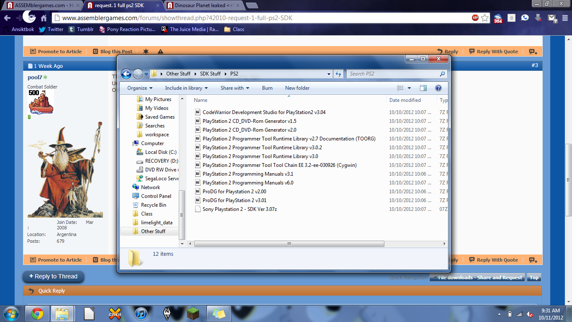Toggle the Explorer preview pane icon
This screenshot has height=322, width=572.
[423, 88]
